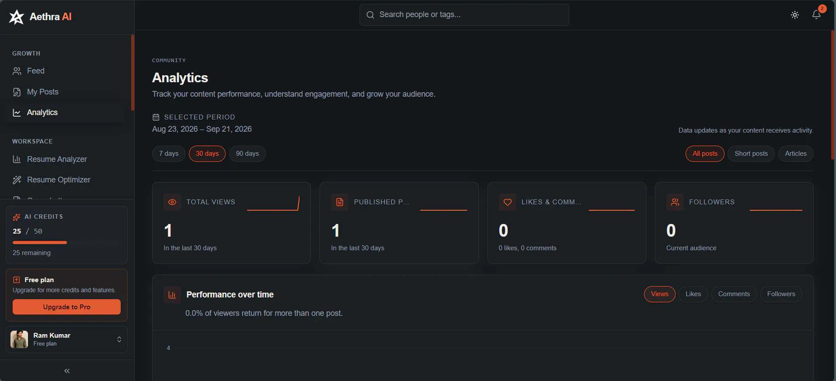
Task: Click the "0.0% of viewers return" text
Action: tap(264, 313)
